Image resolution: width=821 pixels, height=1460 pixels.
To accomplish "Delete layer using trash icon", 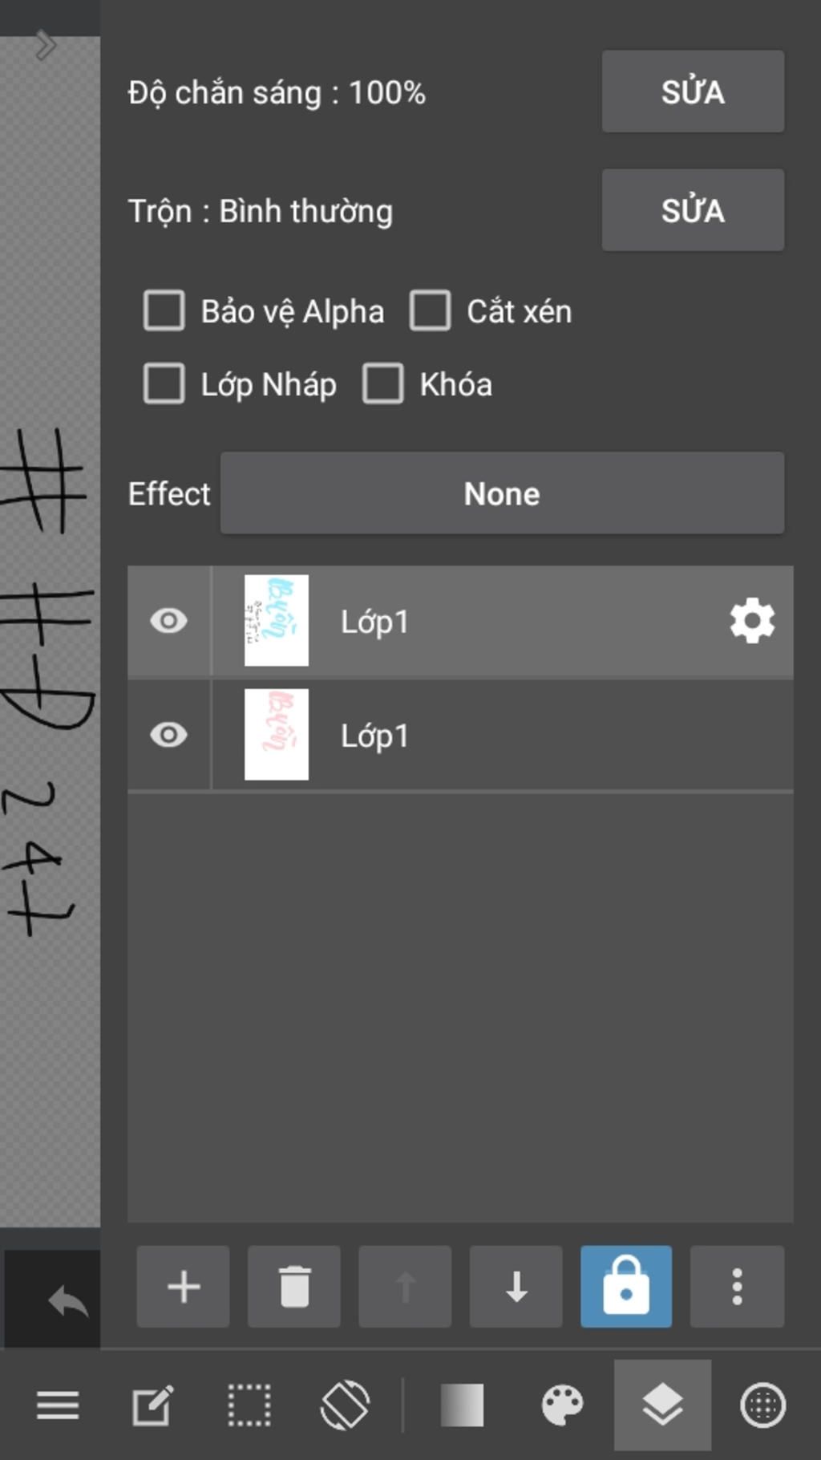I will click(x=294, y=1286).
